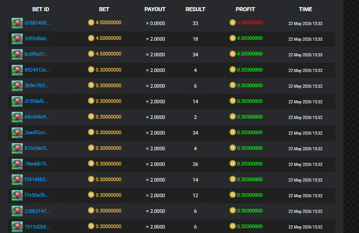Select the red 4.50000000 loss value

[x=250, y=22]
